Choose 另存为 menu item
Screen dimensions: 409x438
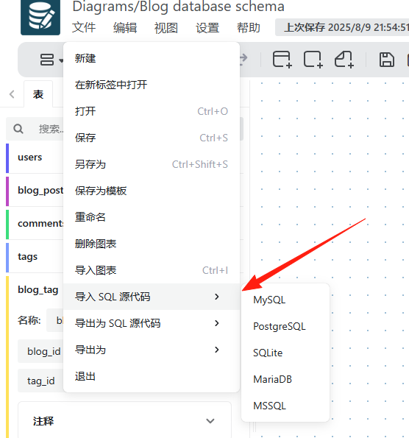pyautogui.click(x=152, y=164)
